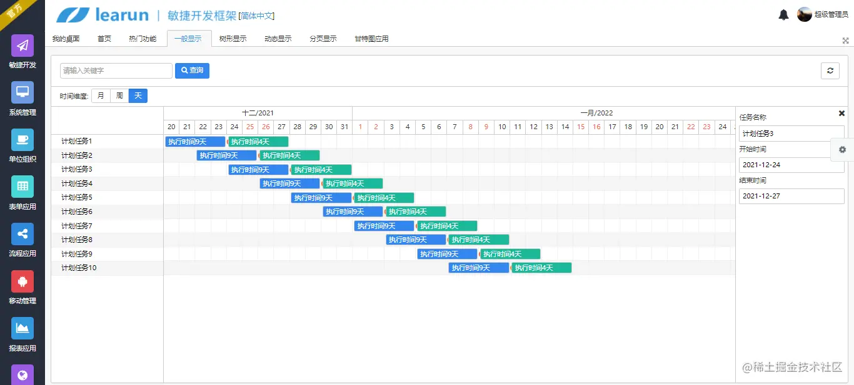
Task: Open the 甘特图应用 tab
Action: (x=370, y=38)
